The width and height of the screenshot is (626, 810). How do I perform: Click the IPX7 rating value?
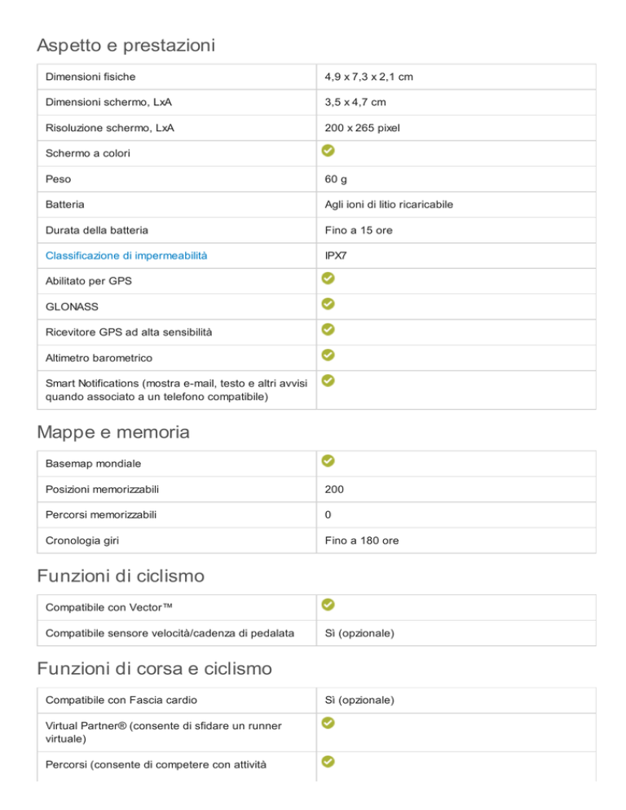point(336,256)
